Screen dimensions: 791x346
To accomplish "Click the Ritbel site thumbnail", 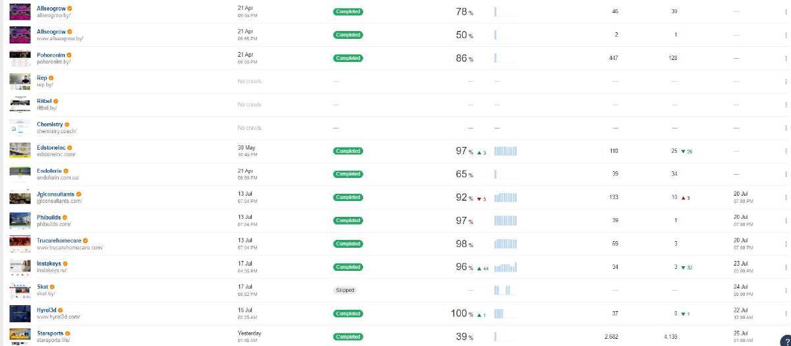I will pos(20,104).
